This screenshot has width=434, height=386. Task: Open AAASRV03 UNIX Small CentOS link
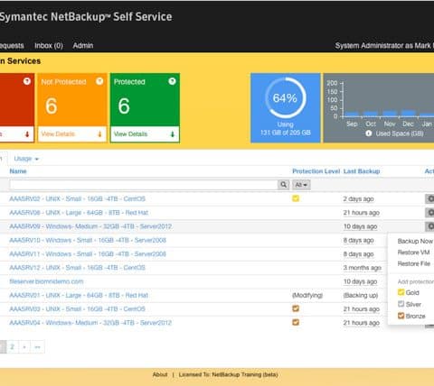pyautogui.click(x=77, y=309)
